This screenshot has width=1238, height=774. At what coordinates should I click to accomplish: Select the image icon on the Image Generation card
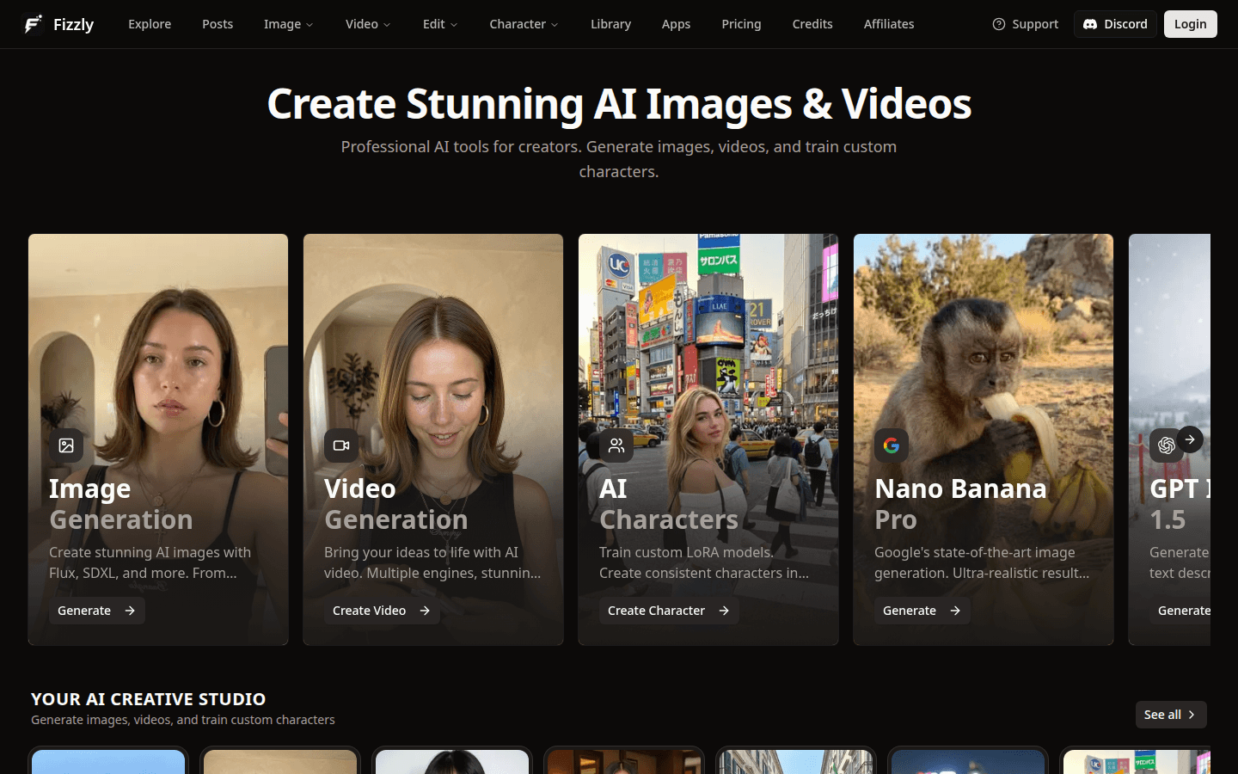pyautogui.click(x=66, y=445)
